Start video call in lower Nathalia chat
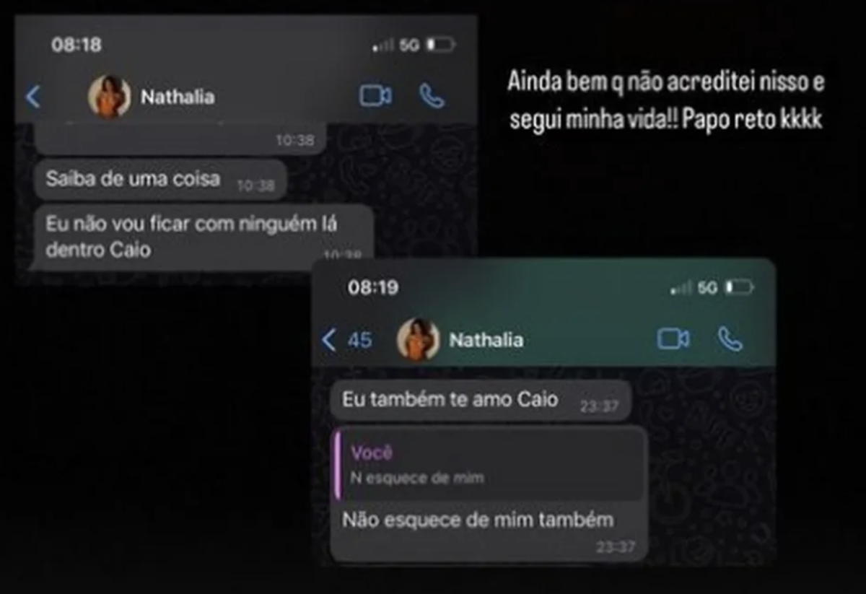This screenshot has height=594, width=866. [673, 339]
